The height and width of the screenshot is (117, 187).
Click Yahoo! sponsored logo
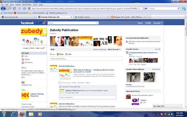135,101
